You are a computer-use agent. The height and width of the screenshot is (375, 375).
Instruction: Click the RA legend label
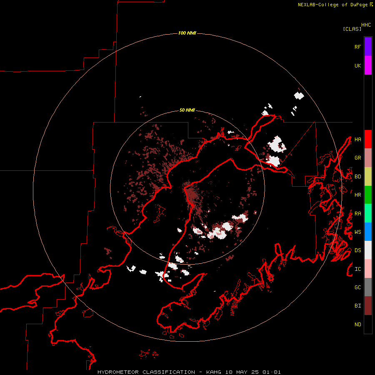[x=357, y=214]
